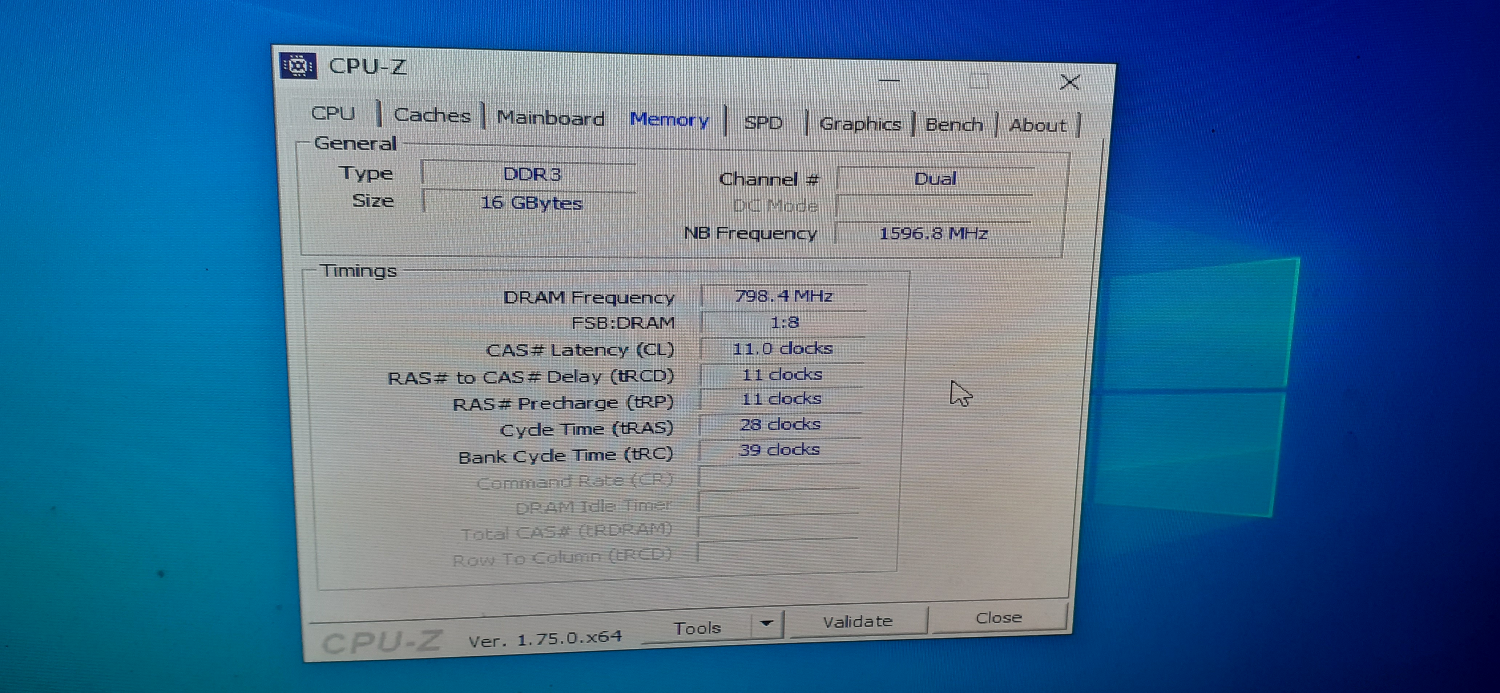Viewport: 1500px width, 693px height.
Task: Click the Ver. 1.75.0.x64 version text
Action: pyautogui.click(x=545, y=639)
